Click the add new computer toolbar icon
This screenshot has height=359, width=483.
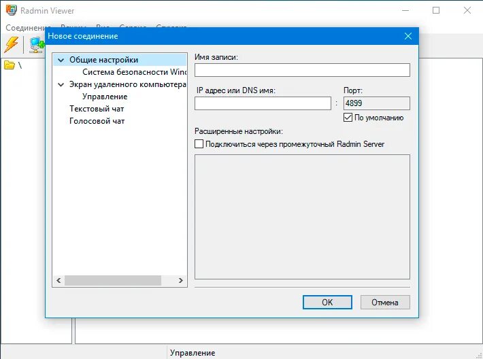pyautogui.click(x=37, y=45)
